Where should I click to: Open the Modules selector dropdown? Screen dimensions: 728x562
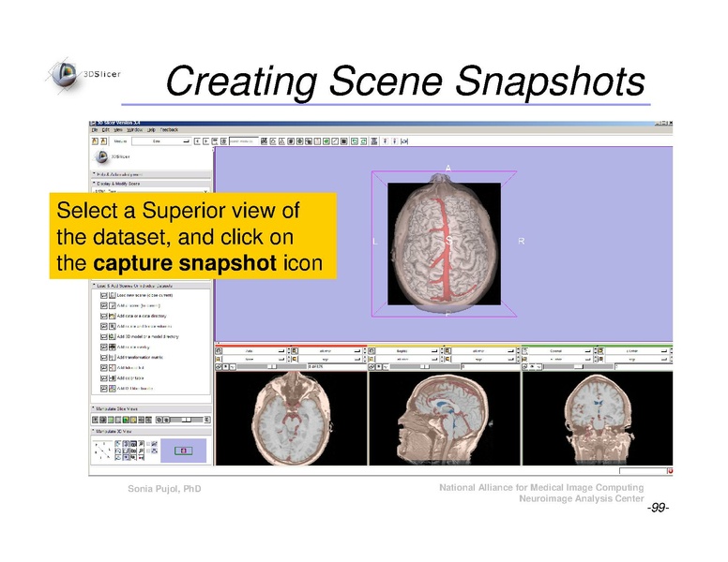click(161, 140)
